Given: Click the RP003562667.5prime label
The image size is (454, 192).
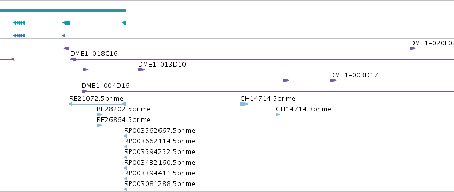Looking at the screenshot, I should (160, 131).
